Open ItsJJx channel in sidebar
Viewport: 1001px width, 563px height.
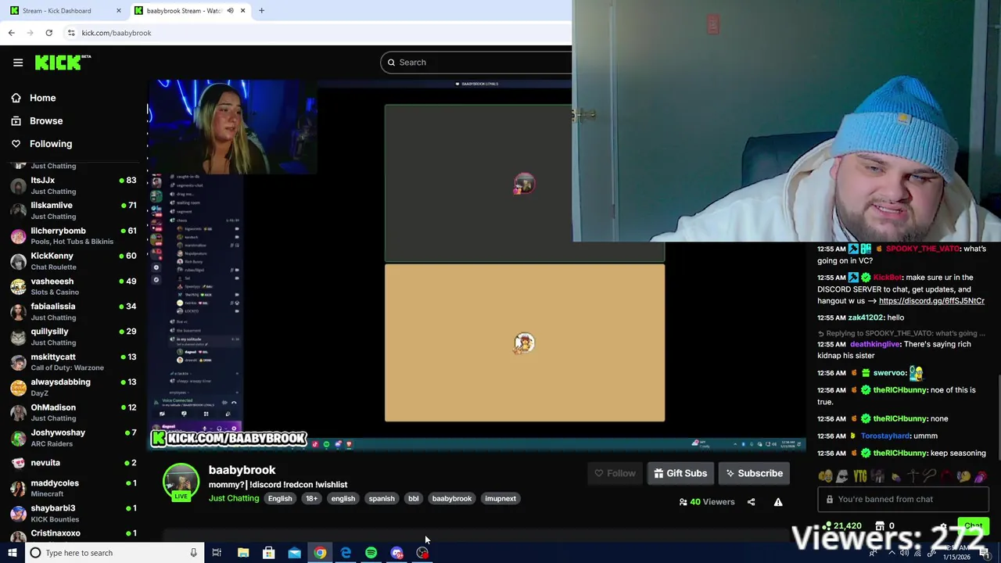pos(74,185)
